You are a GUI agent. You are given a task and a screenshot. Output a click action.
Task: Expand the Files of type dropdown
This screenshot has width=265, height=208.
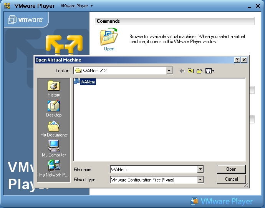[200, 180]
